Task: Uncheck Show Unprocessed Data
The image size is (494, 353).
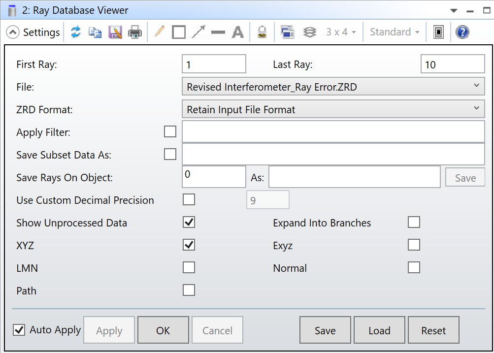Action: tap(189, 223)
